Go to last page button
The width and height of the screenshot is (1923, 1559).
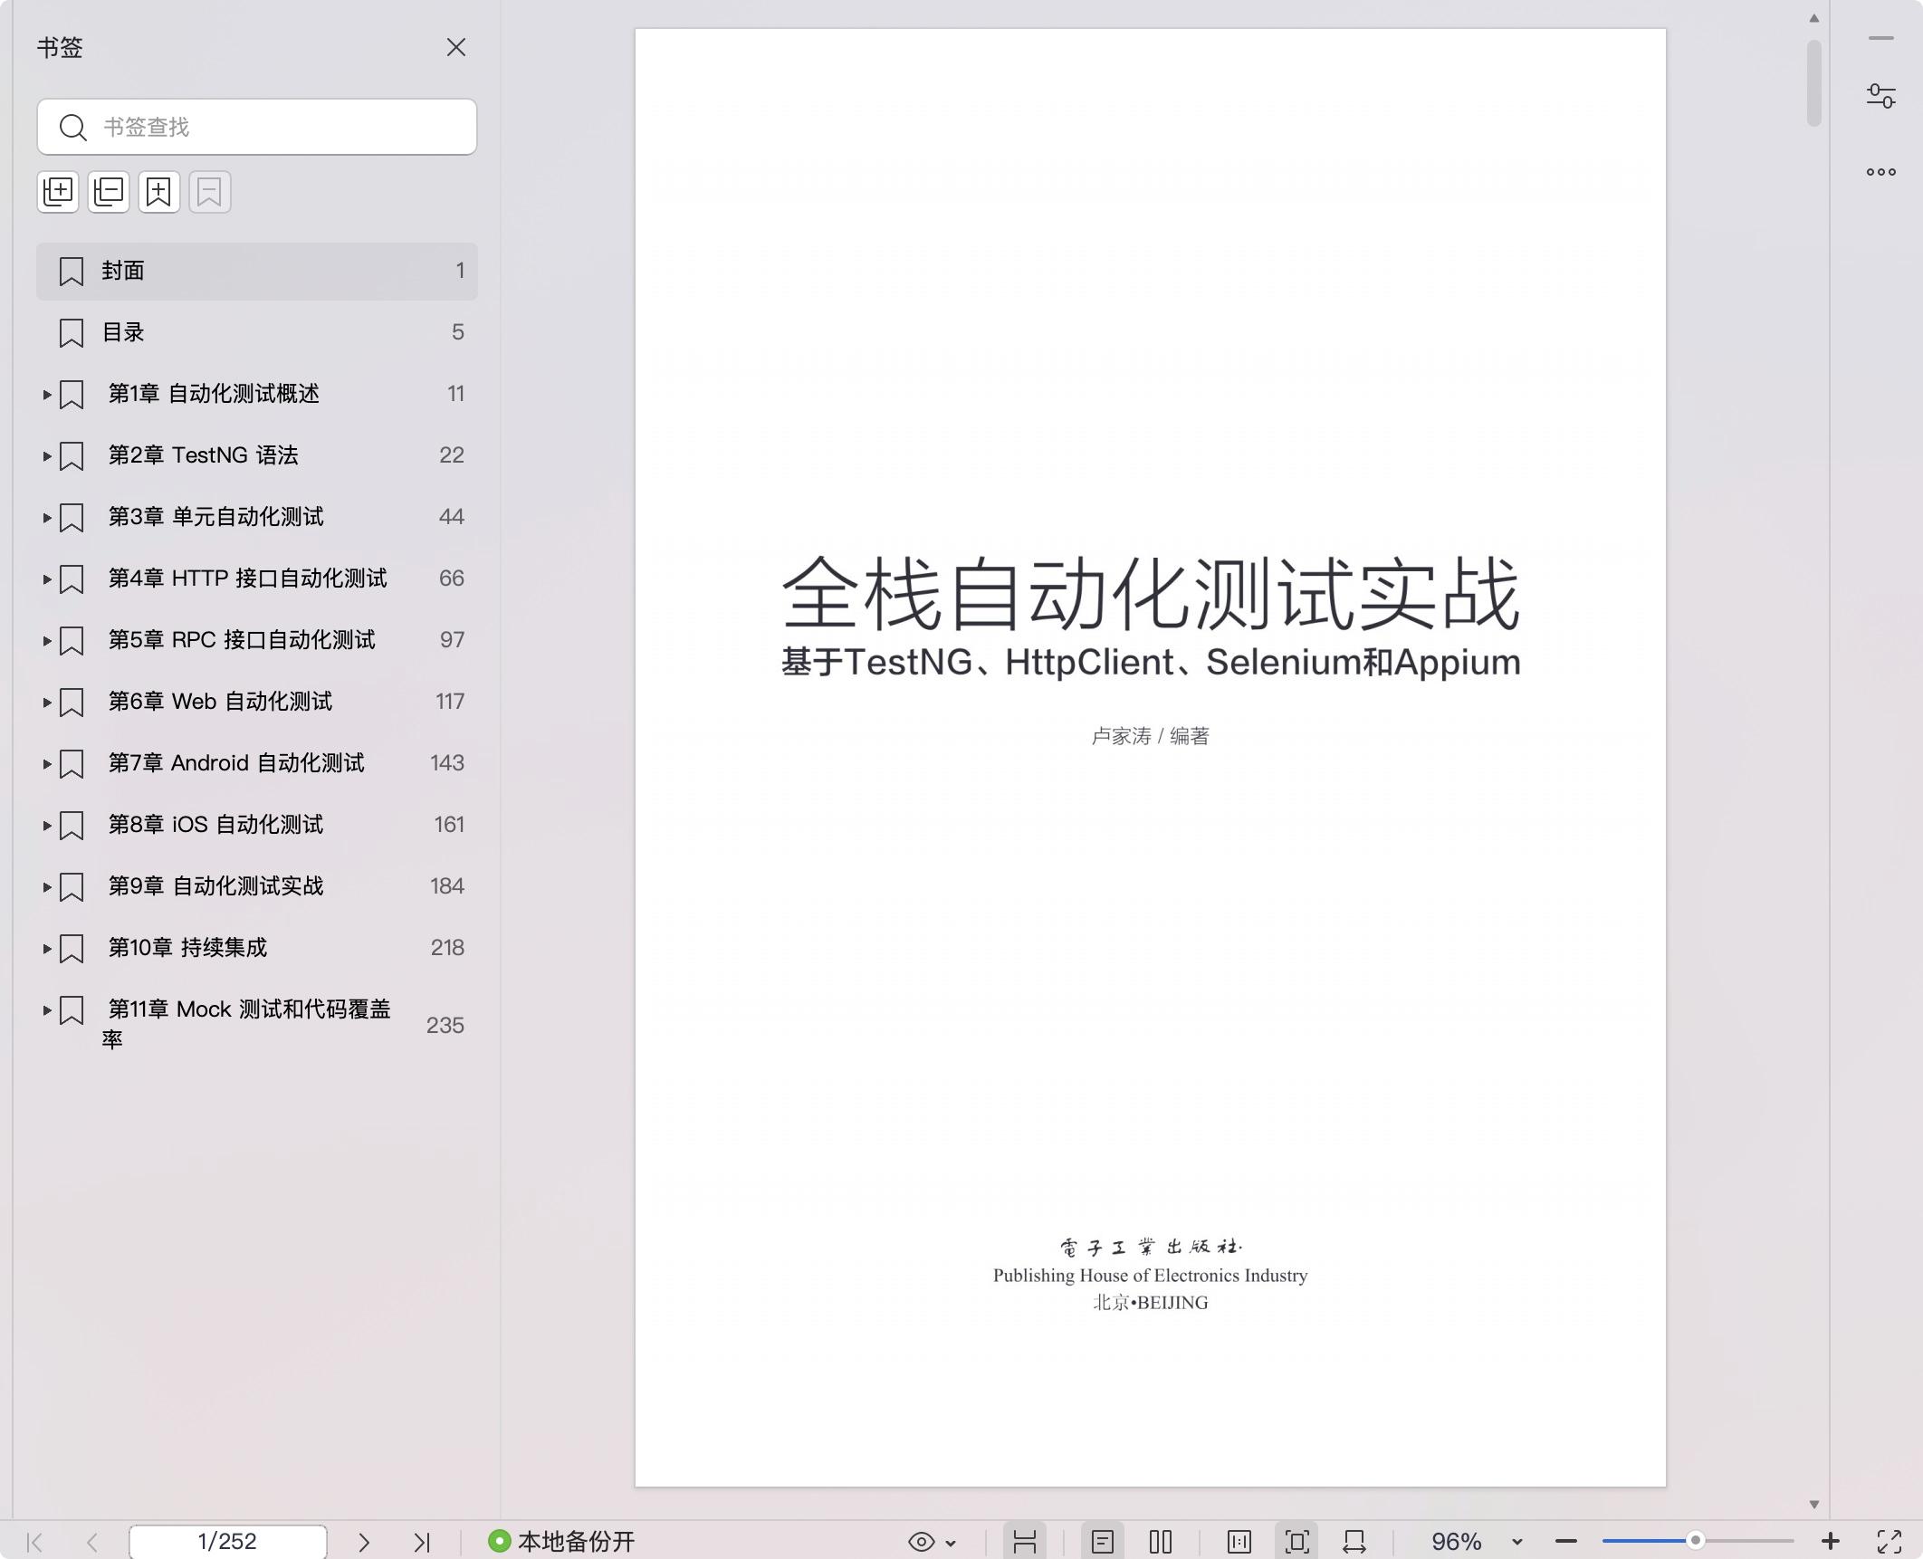[x=422, y=1542]
